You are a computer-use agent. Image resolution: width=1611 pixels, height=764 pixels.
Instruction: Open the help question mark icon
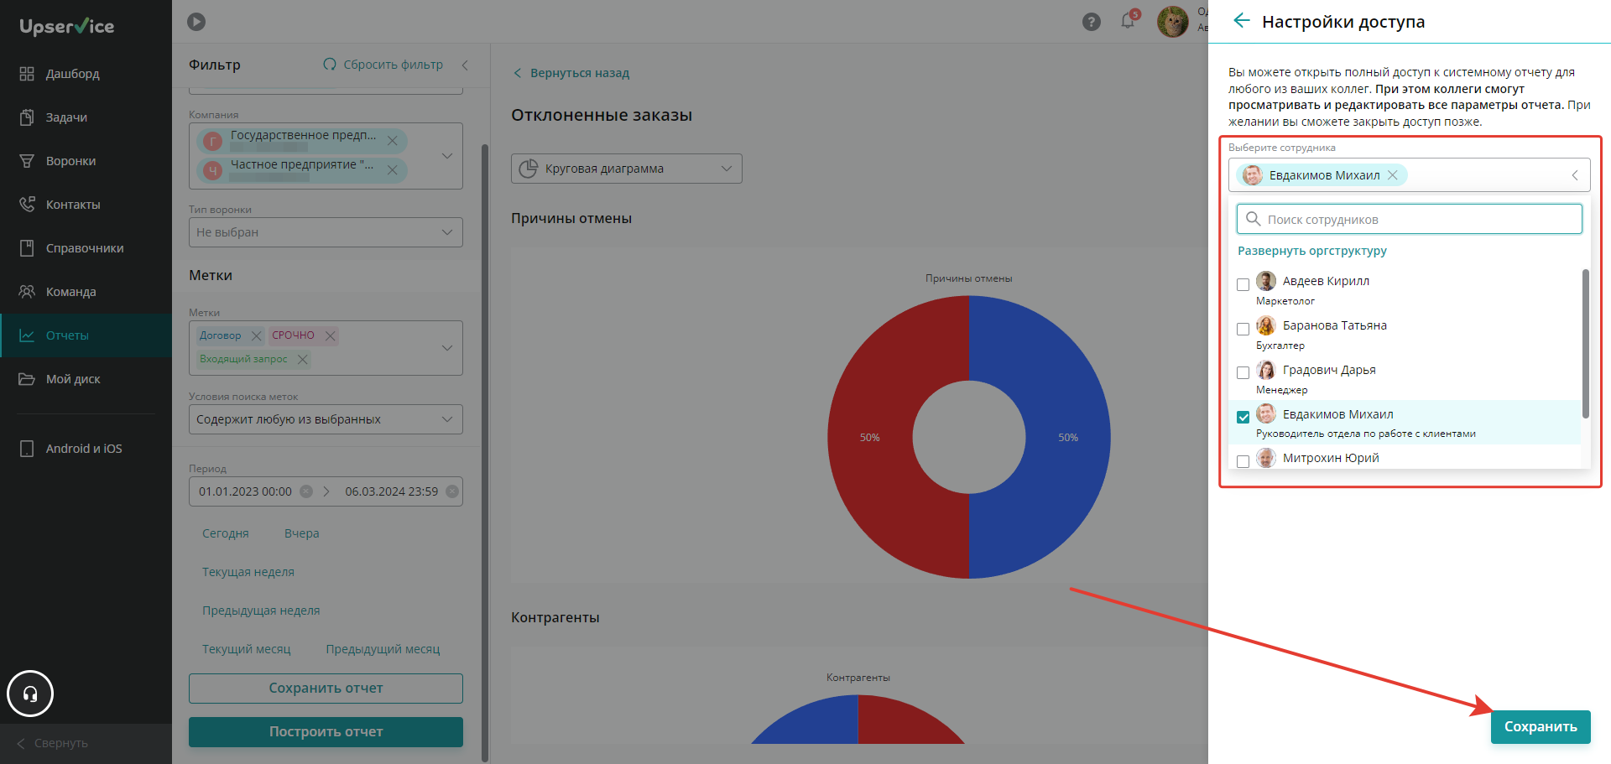[x=1091, y=22]
